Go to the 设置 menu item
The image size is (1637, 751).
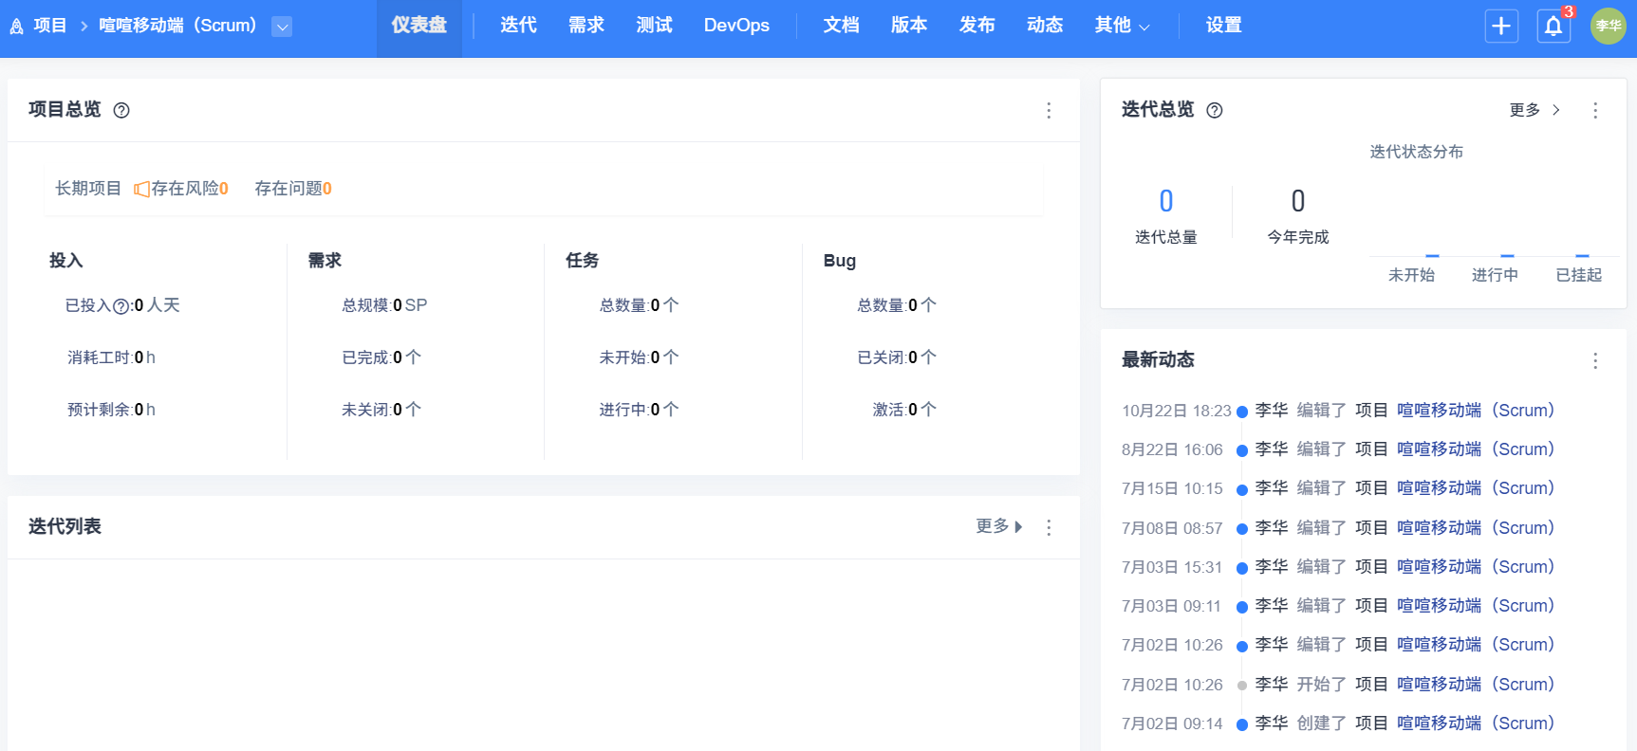pyautogui.click(x=1223, y=26)
